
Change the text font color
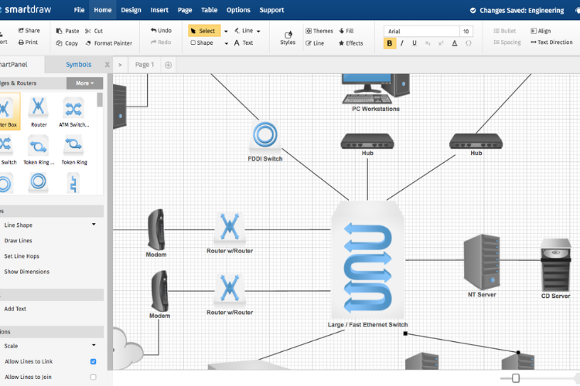pos(455,43)
